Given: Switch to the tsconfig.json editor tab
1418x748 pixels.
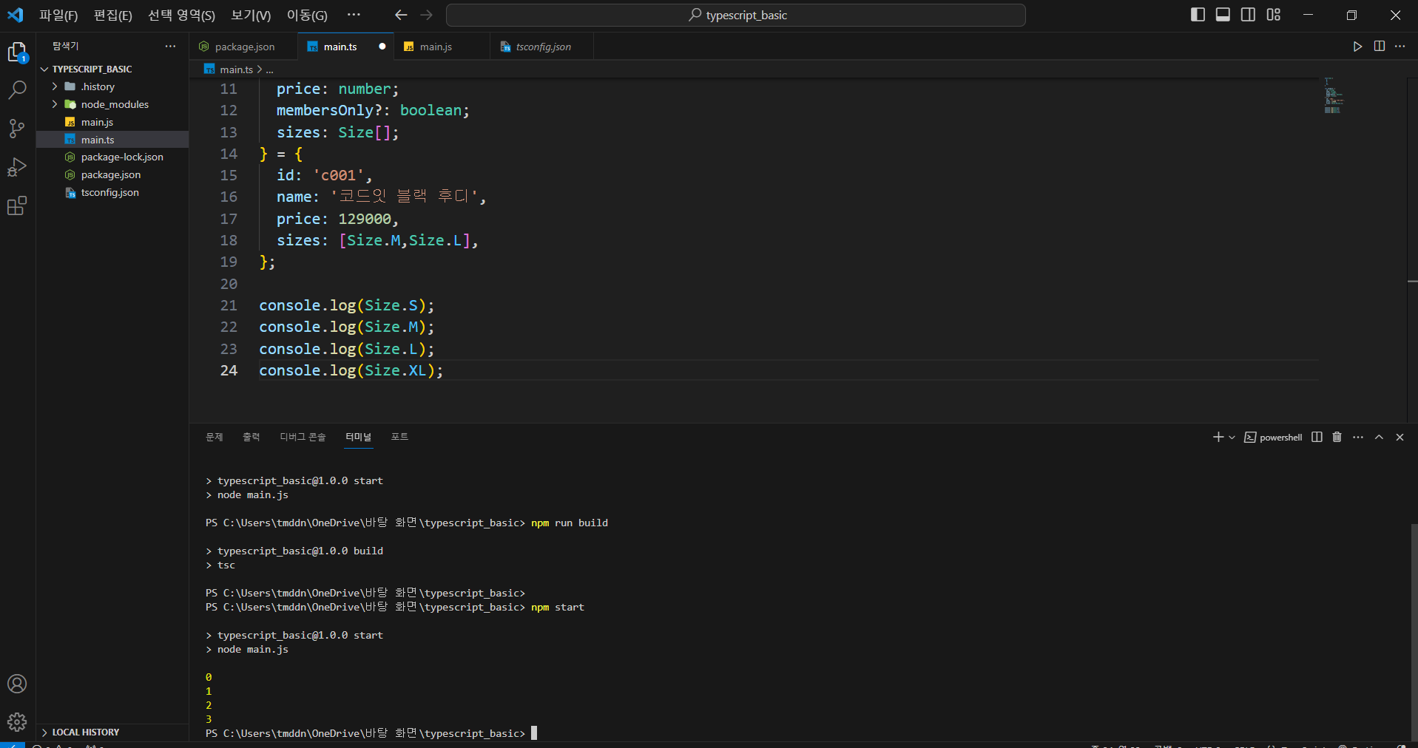Looking at the screenshot, I should [x=543, y=47].
